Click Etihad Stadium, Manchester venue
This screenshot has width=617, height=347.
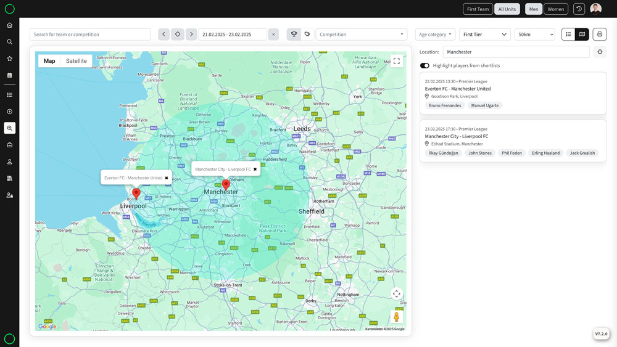pyautogui.click(x=457, y=144)
